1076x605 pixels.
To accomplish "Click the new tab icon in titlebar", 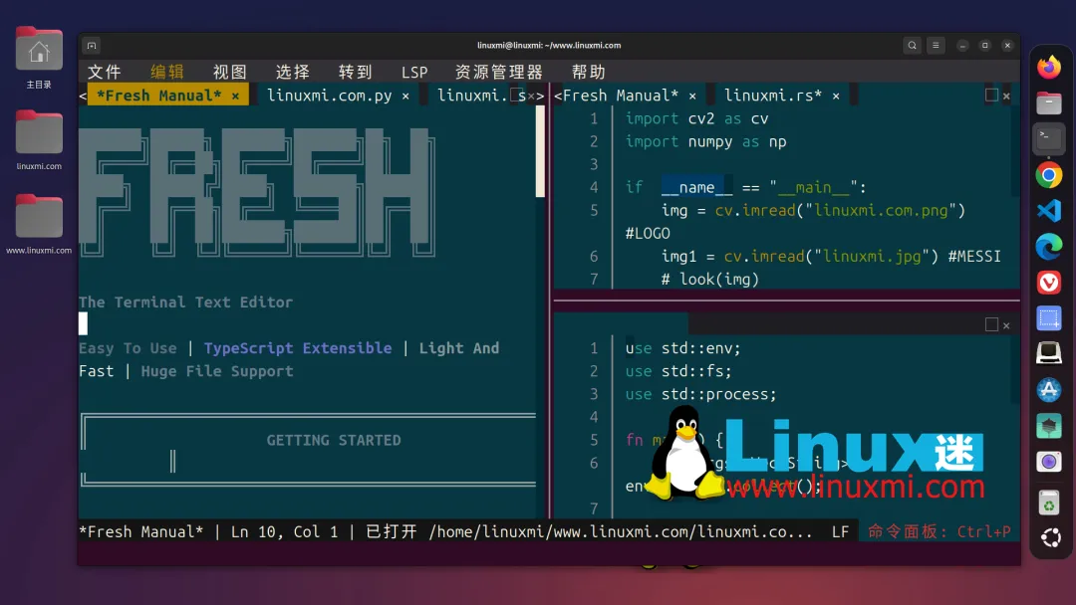I will coord(92,45).
